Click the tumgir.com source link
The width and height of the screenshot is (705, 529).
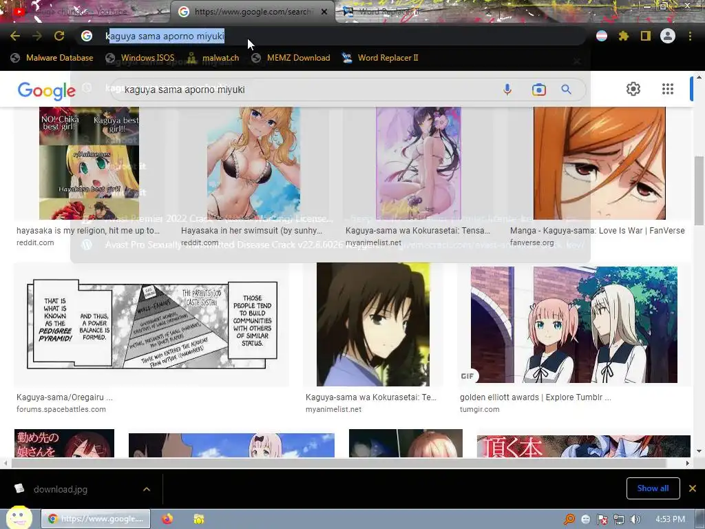click(x=479, y=409)
